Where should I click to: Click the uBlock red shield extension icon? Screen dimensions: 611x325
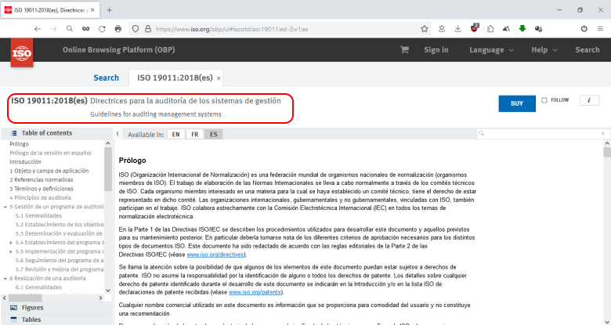[474, 28]
